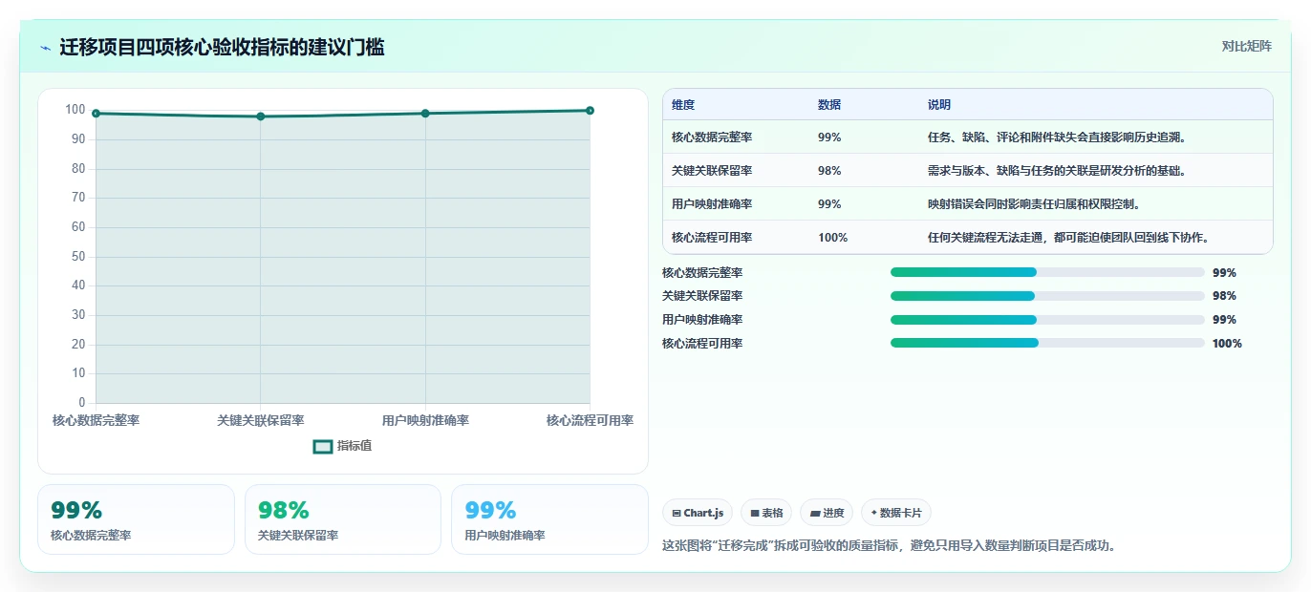This screenshot has height=592, width=1311.
Task: Click the 核心流程可用率 progress bar
Action: click(x=1047, y=344)
